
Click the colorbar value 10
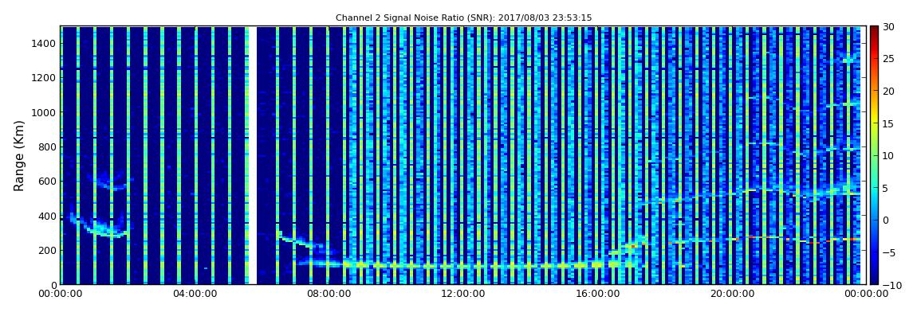pyautogui.click(x=887, y=155)
